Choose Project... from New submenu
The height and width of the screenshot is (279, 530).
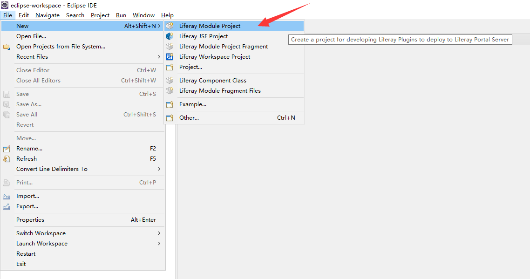click(x=234, y=67)
